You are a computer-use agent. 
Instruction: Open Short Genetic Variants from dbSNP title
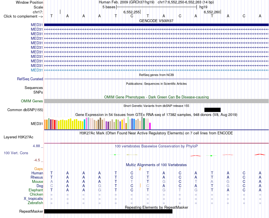tap(156, 106)
